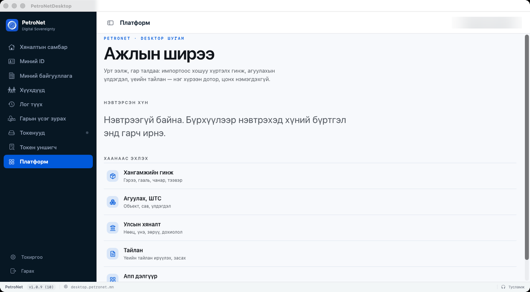Click the НЭВТЭРСЭН ХҮН section label

click(x=126, y=103)
